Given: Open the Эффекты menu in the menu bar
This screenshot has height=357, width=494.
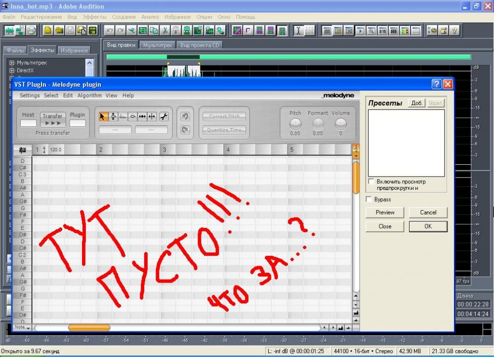Looking at the screenshot, I should pyautogui.click(x=94, y=17).
